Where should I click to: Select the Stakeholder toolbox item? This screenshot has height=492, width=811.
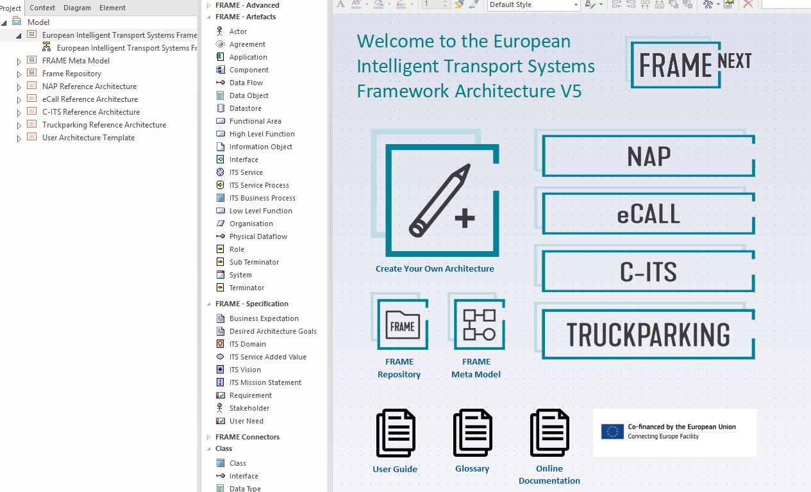click(x=249, y=408)
